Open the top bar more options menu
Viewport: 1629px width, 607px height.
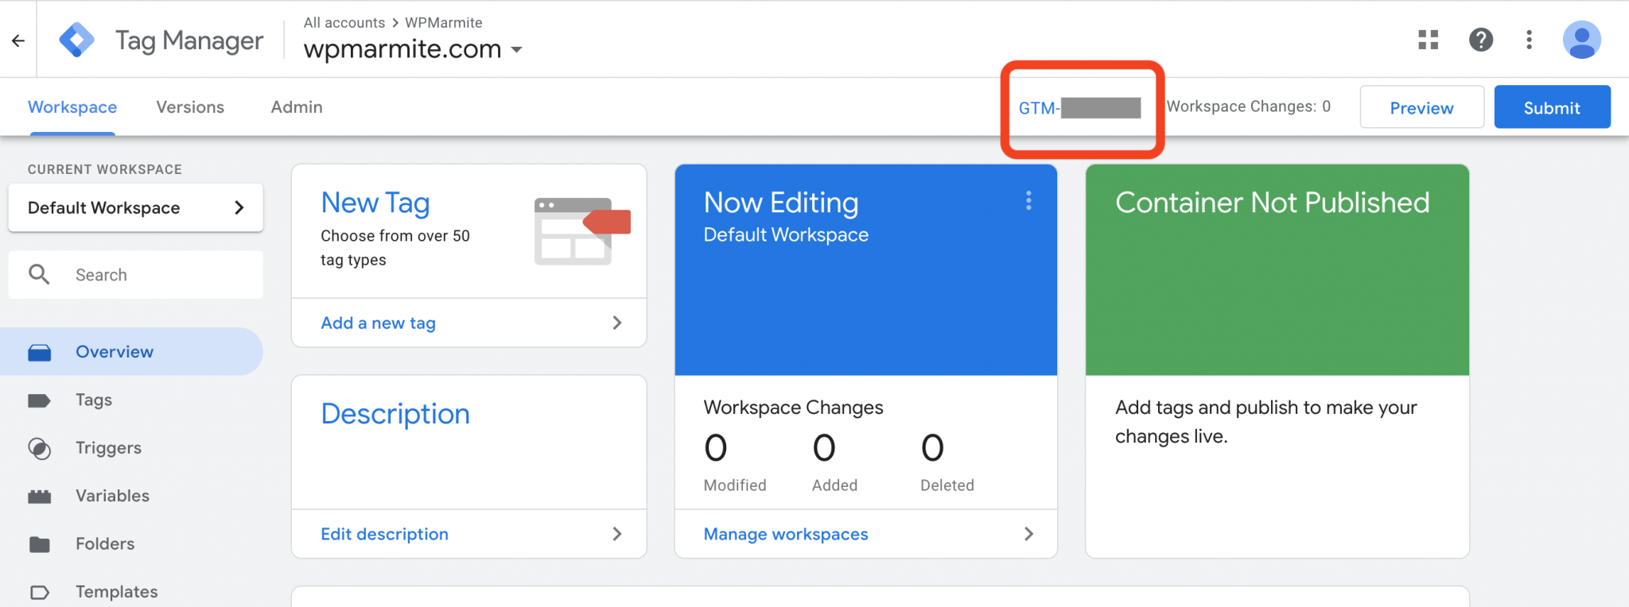pos(1529,40)
